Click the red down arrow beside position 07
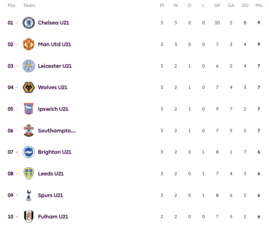Viewport: 269px width, 228px height. pyautogui.click(x=17, y=152)
